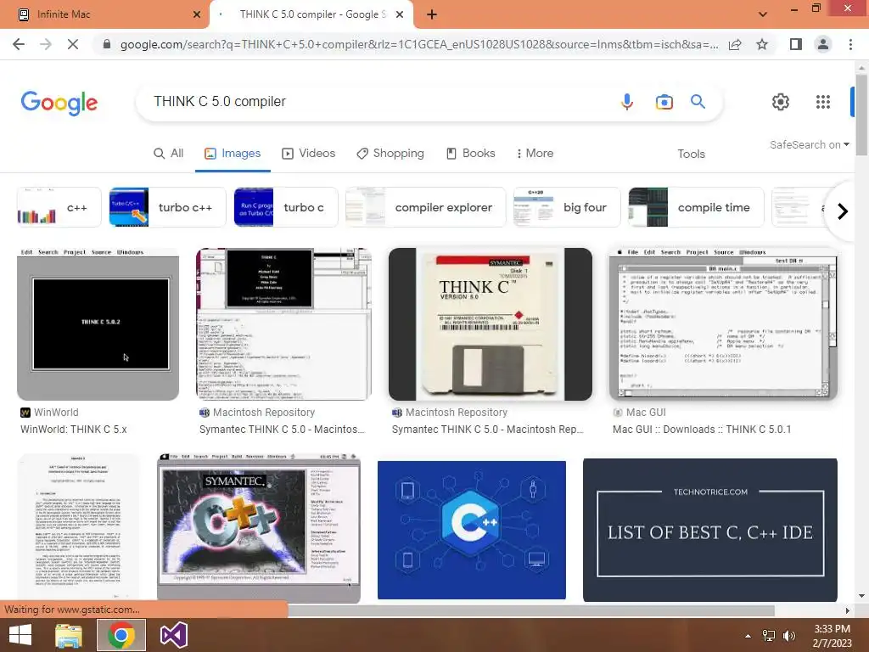This screenshot has width=869, height=652.
Task: Select the compile time chip
Action: tap(696, 207)
